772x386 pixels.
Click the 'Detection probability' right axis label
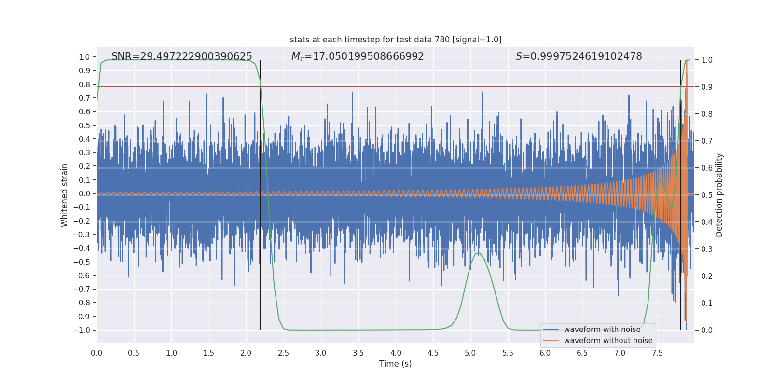(x=719, y=195)
